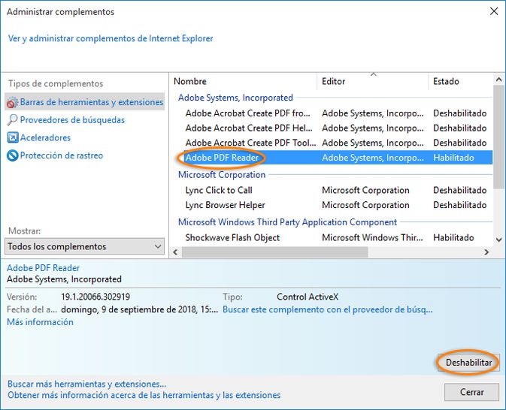
Task: Open the Más información link
Action: point(40,322)
